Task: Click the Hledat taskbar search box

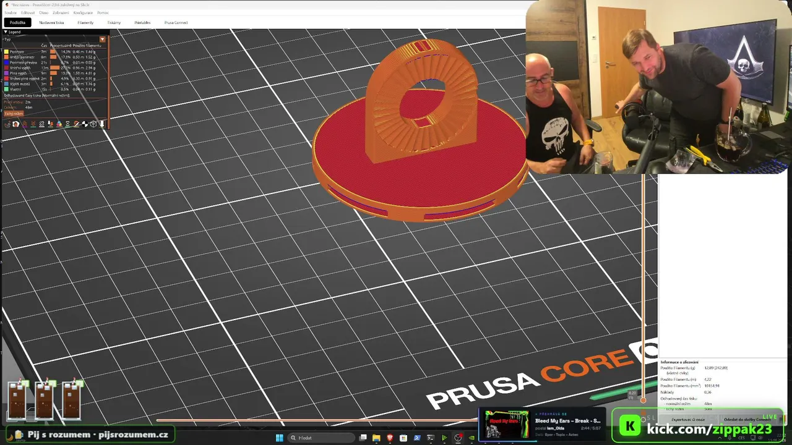Action: (x=322, y=438)
